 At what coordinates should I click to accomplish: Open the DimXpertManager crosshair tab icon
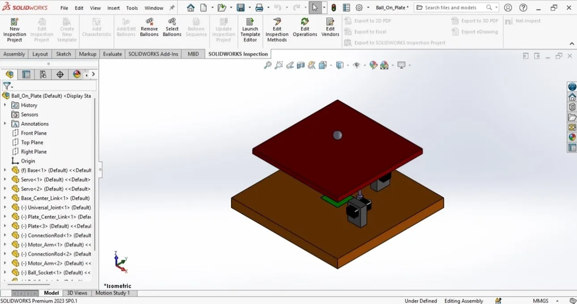pyautogui.click(x=60, y=75)
